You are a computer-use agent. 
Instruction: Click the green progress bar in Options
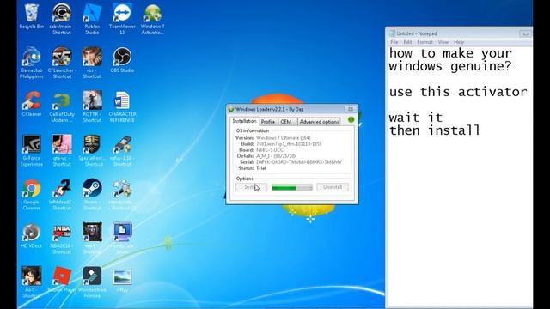pyautogui.click(x=292, y=187)
